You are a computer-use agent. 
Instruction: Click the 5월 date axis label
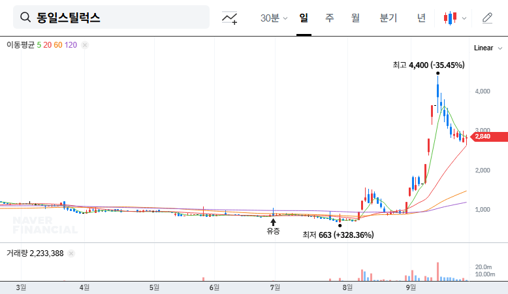tap(154, 287)
